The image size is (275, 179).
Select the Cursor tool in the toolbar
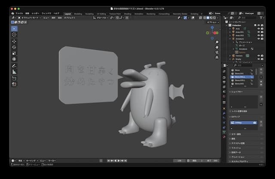[14, 34]
